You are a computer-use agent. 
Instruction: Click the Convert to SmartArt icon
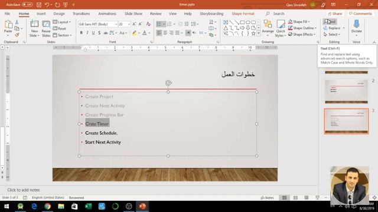tap(211, 35)
